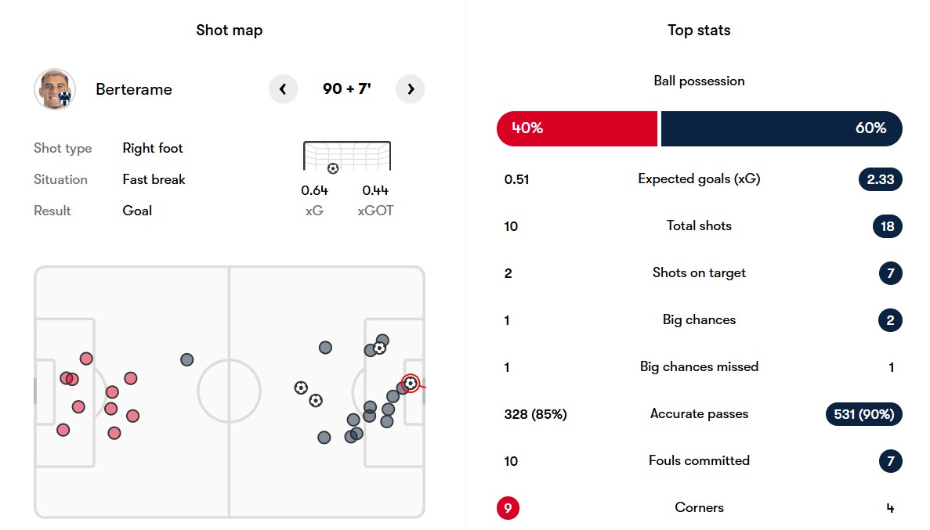Advance to the next shot arrow
The height and width of the screenshot is (530, 930).
(411, 89)
